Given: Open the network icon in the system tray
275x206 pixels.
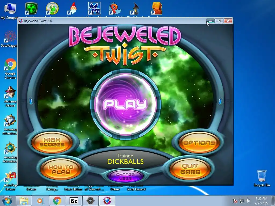Looking at the screenshot, I should [x=241, y=201].
